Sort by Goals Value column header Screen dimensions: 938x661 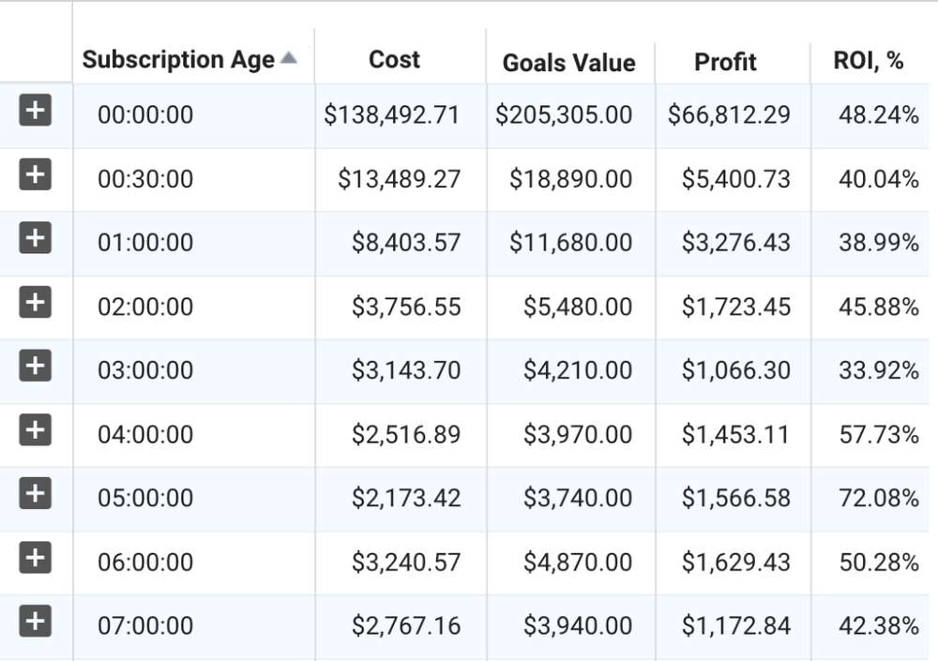[568, 63]
